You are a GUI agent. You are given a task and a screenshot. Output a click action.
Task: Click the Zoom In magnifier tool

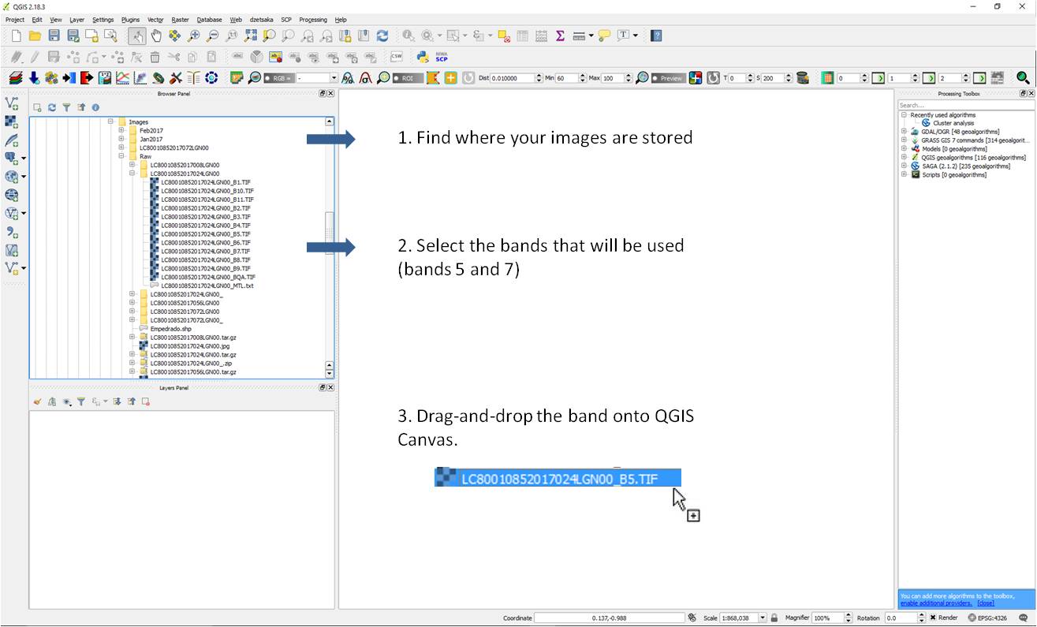click(194, 35)
